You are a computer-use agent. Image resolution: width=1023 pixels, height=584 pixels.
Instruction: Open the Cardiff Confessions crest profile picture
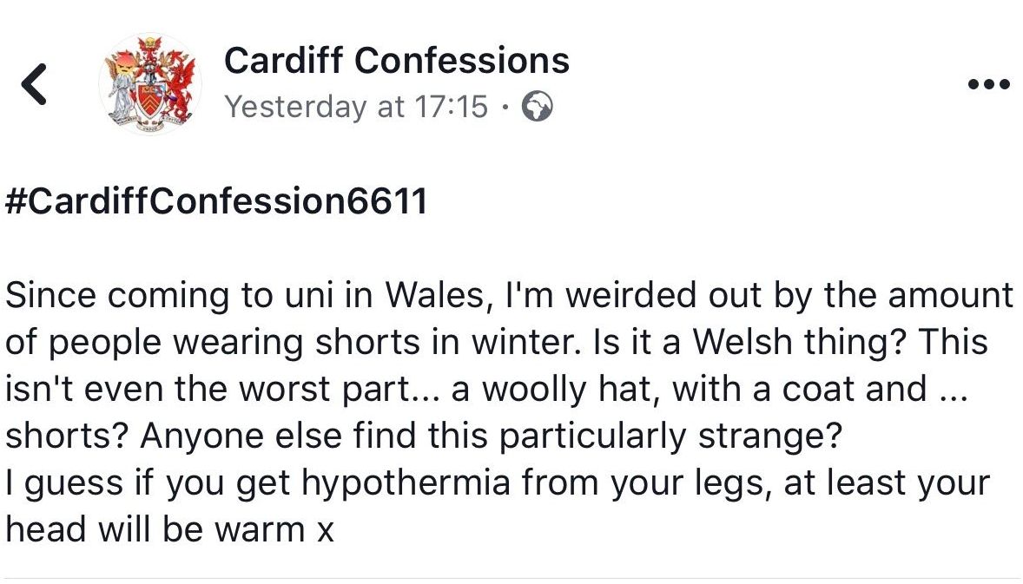tap(150, 84)
